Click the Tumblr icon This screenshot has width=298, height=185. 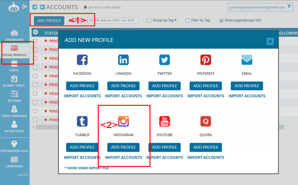[x=82, y=121]
